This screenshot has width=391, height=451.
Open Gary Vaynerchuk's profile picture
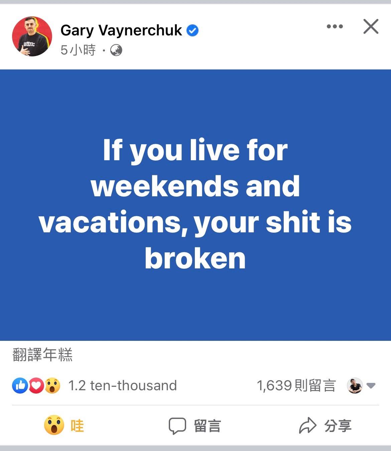click(32, 36)
